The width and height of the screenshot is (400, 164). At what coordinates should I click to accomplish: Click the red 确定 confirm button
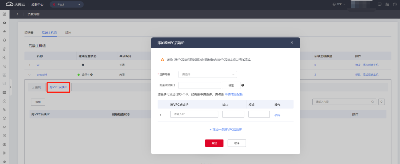[x=214, y=143]
